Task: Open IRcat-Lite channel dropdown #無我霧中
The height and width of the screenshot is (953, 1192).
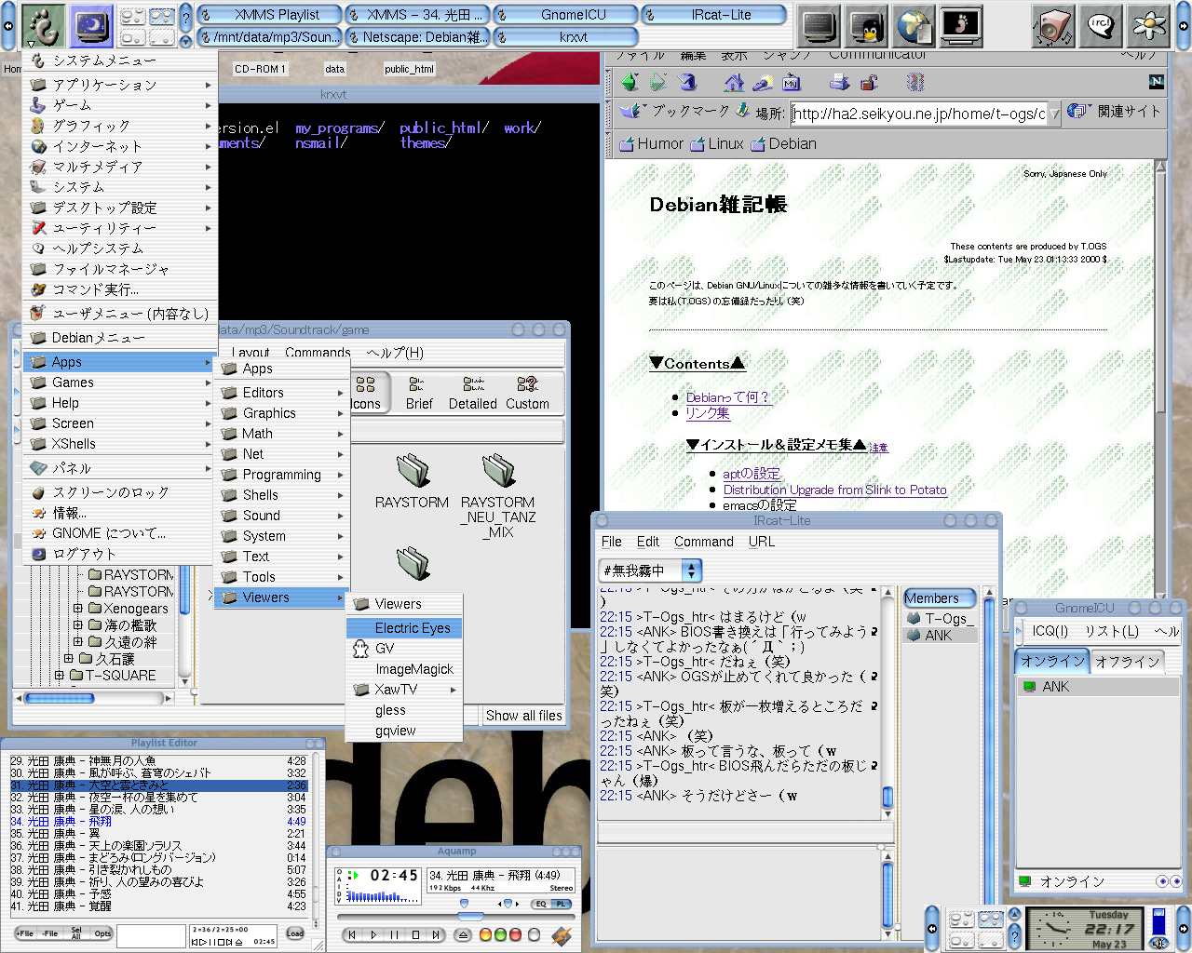Action: [x=650, y=570]
